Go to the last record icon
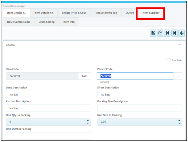 pyautogui.click(x=174, y=33)
